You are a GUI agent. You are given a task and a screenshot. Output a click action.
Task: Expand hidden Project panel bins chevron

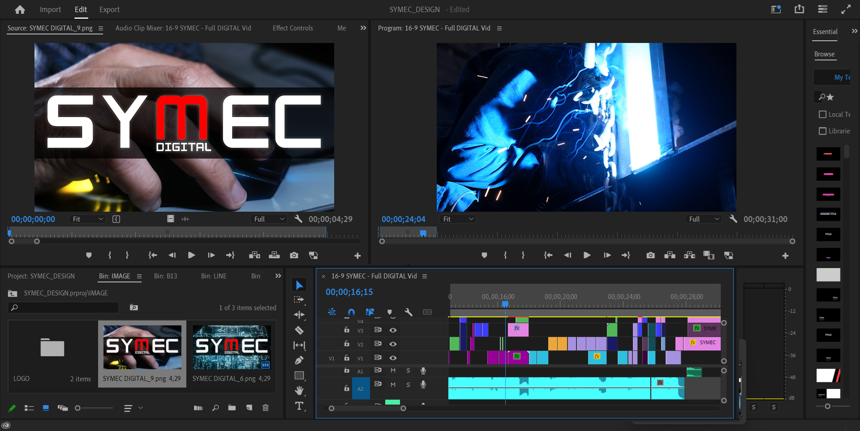(278, 276)
